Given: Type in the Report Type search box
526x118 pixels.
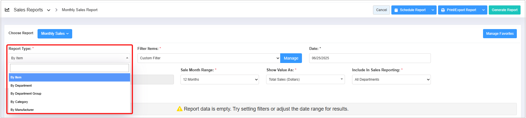Looking at the screenshot, I should [x=69, y=68].
